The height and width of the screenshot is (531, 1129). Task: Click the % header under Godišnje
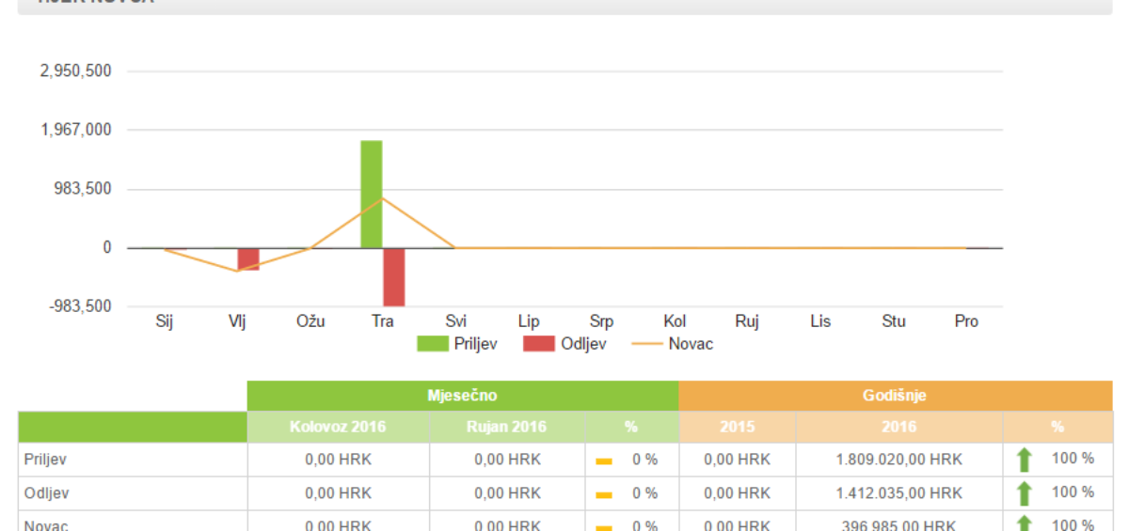tap(1057, 427)
